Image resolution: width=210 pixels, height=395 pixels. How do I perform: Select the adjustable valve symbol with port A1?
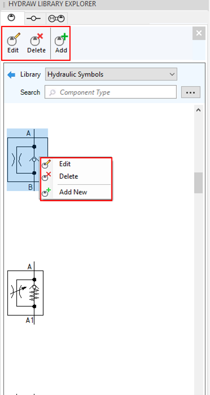[x=25, y=292]
